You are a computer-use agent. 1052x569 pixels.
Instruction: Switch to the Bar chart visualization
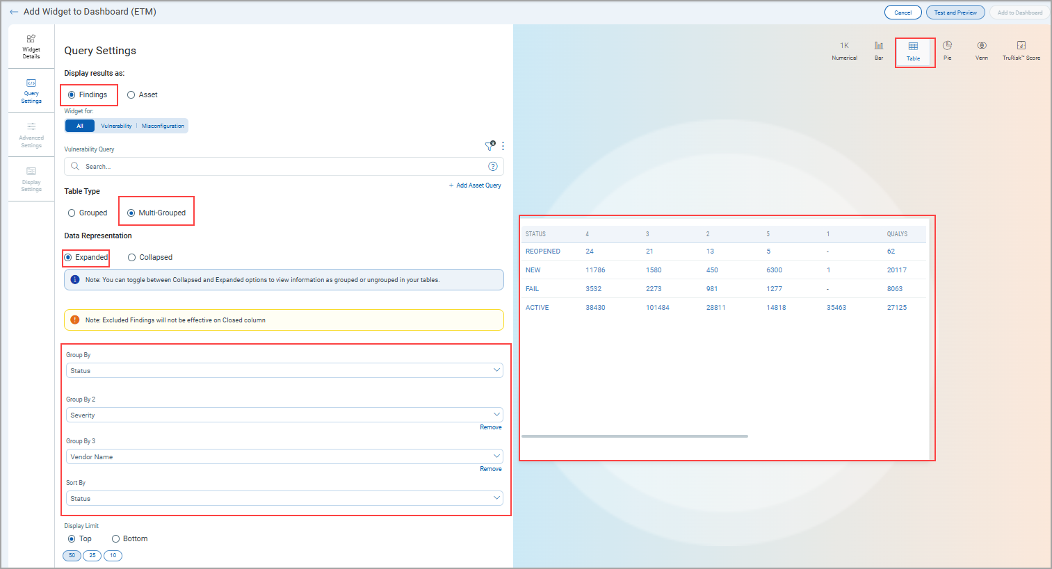pos(878,50)
